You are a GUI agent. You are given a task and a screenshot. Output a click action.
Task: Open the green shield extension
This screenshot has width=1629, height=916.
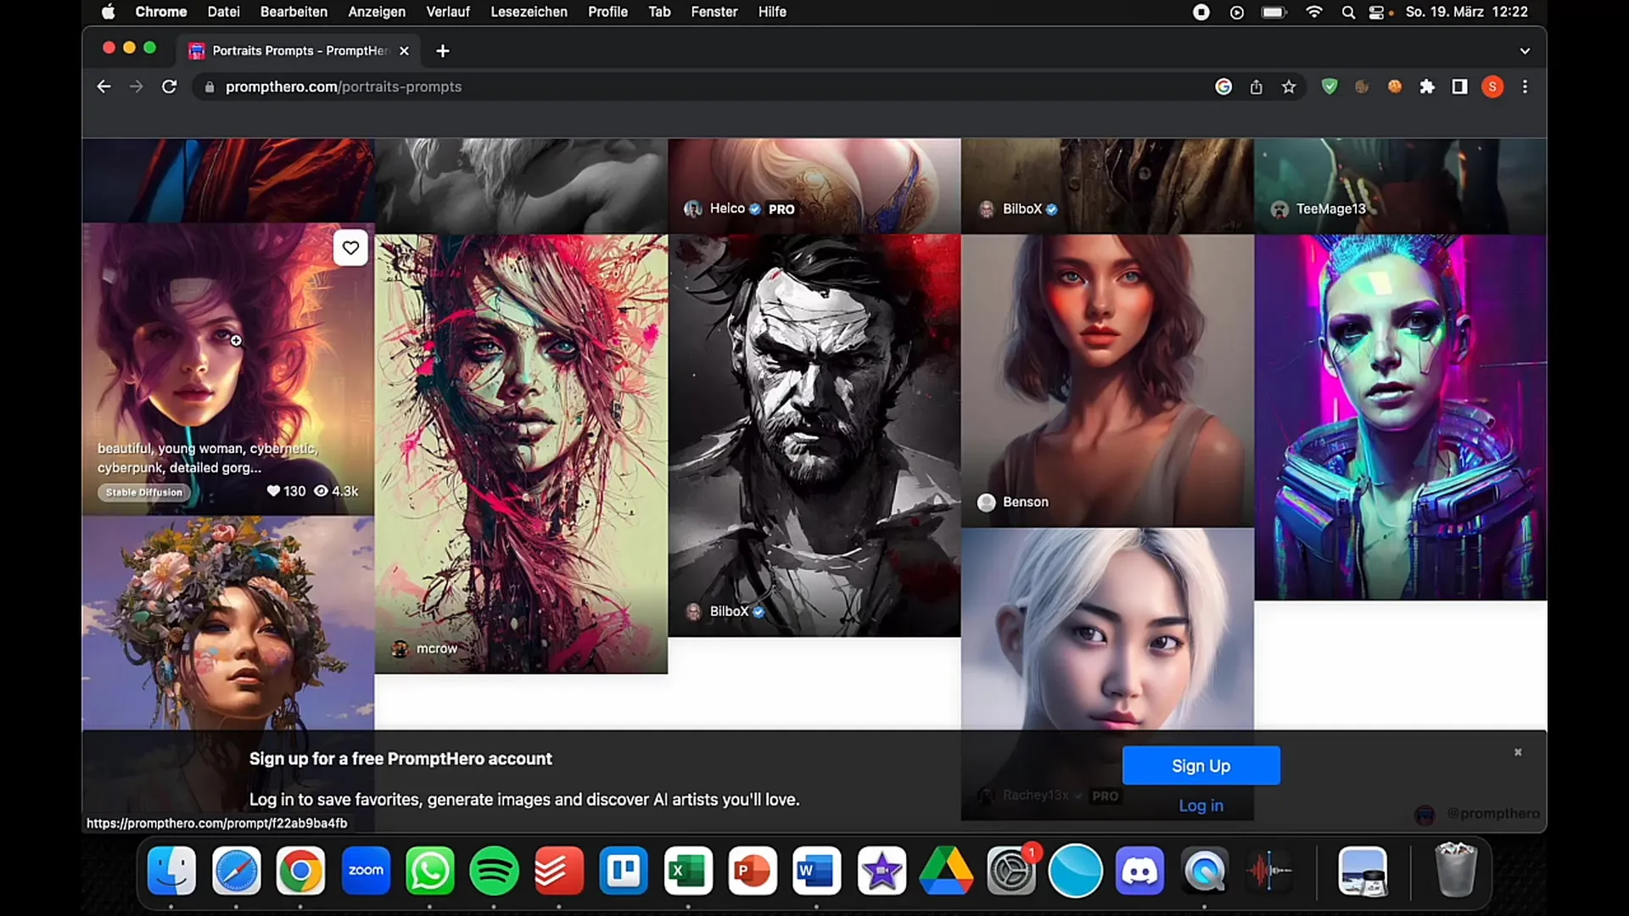[1330, 87]
